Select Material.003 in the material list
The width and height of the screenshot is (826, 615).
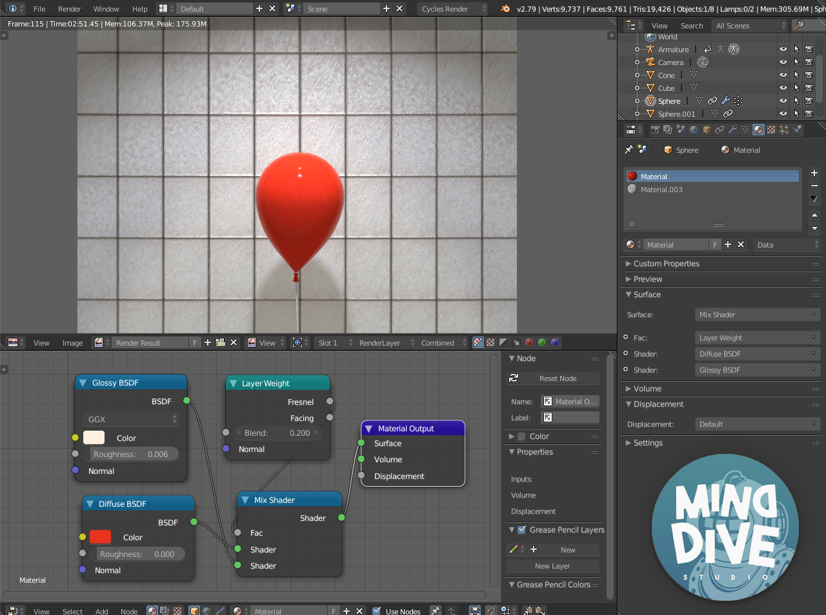click(x=661, y=190)
